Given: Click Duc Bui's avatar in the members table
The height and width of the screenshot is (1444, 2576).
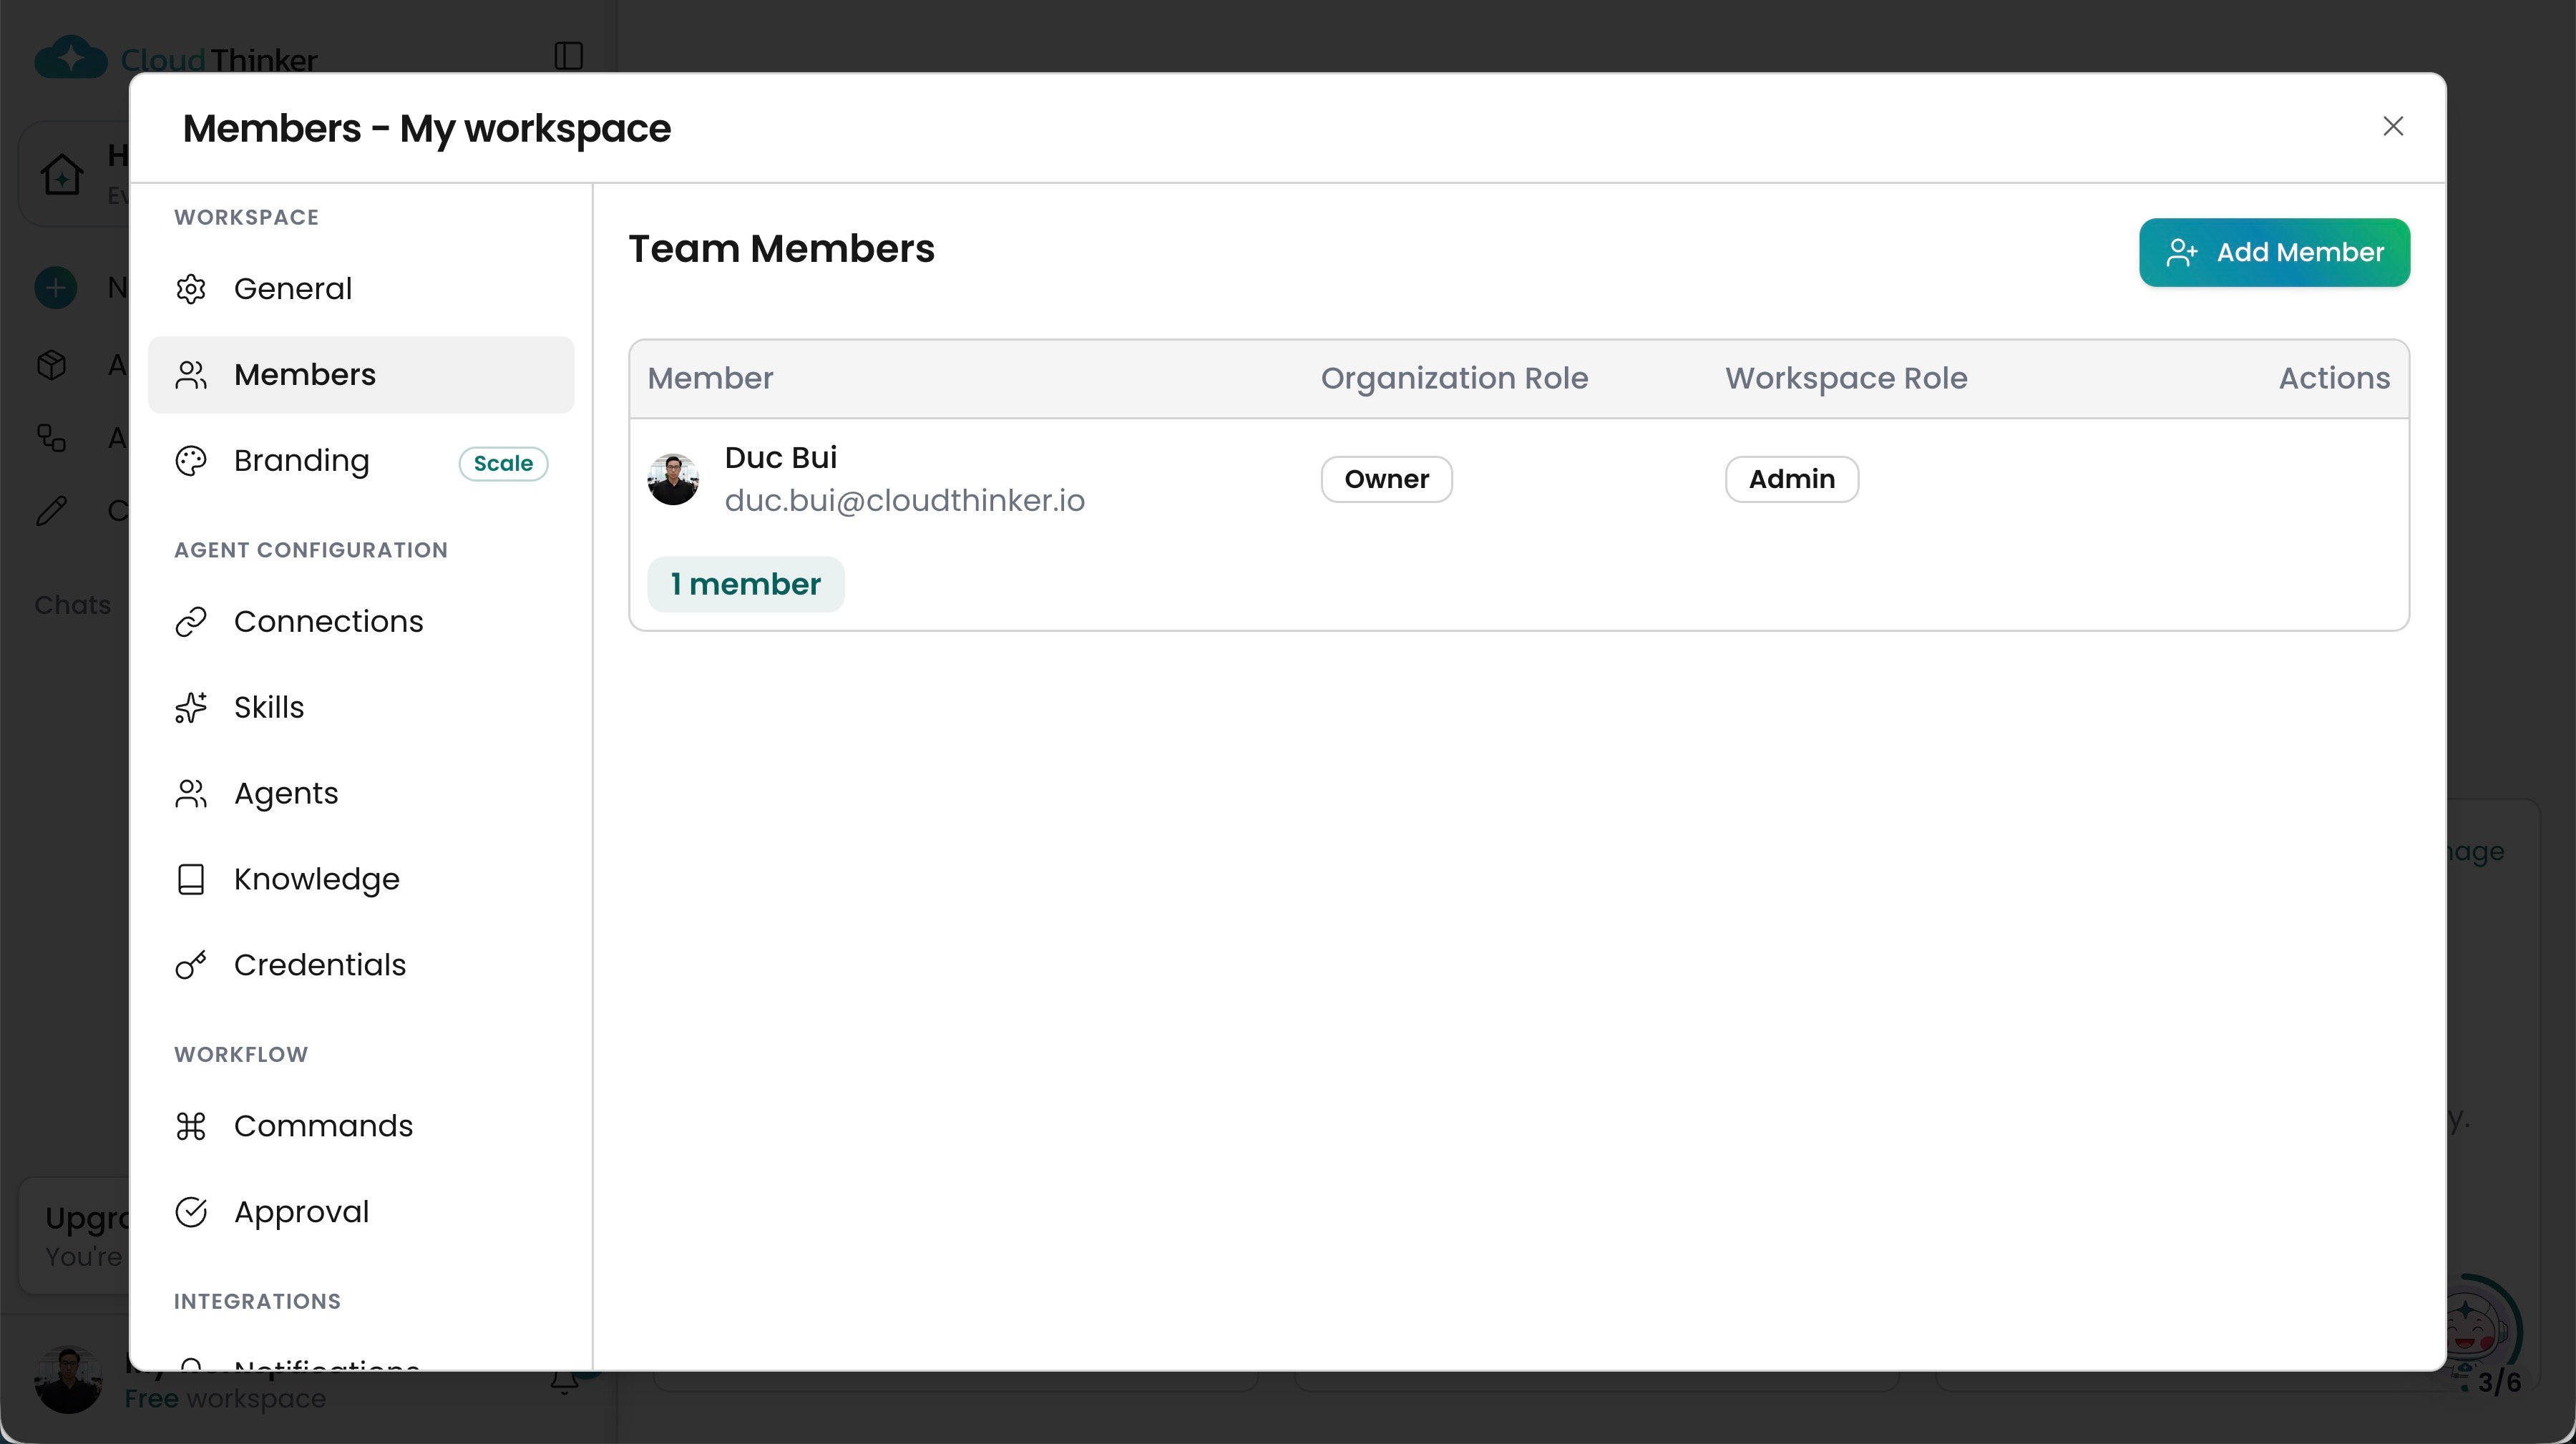Looking at the screenshot, I should pos(673,479).
